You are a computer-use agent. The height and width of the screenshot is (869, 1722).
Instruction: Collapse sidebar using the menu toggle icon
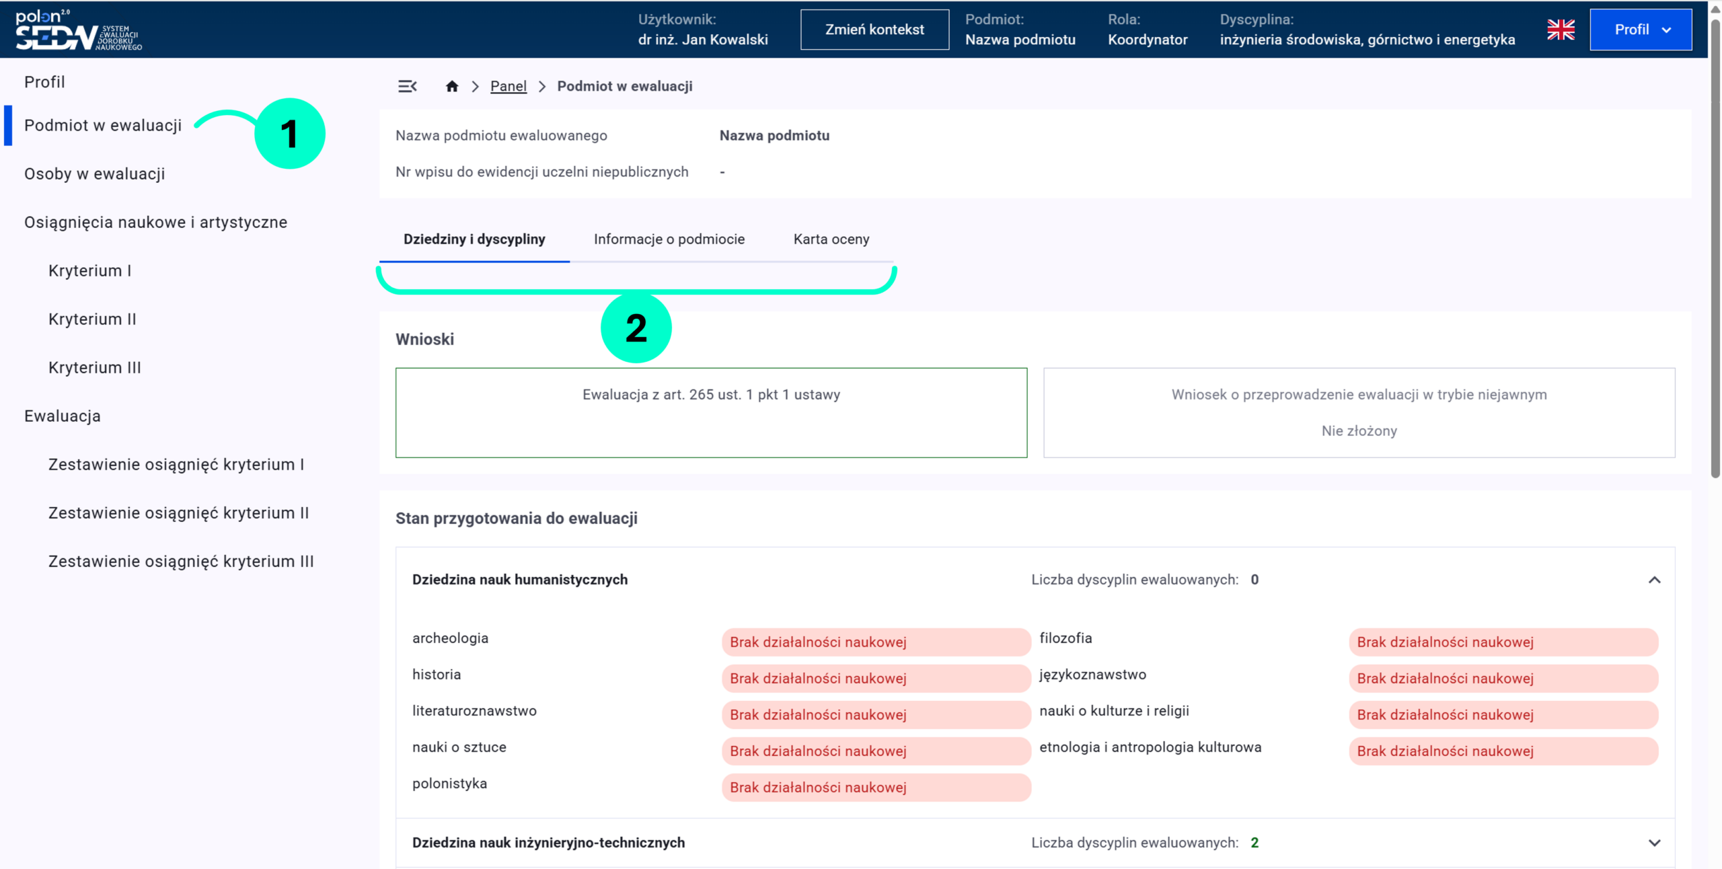[x=407, y=86]
